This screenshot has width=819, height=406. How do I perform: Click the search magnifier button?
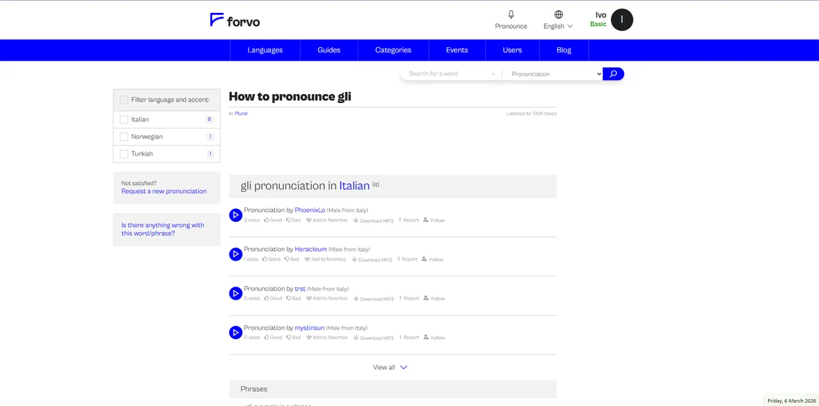click(612, 73)
